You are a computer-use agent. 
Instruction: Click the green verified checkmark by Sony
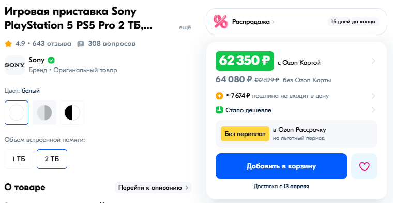51,60
